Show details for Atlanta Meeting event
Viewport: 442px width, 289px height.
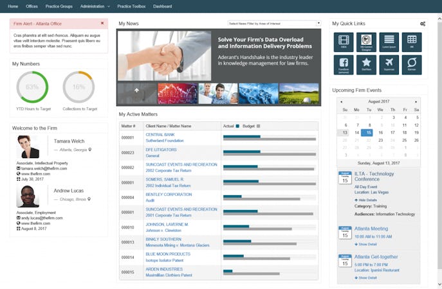click(365, 244)
